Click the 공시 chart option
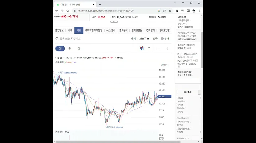Screen dimensions: 256x143 (133, 39)
